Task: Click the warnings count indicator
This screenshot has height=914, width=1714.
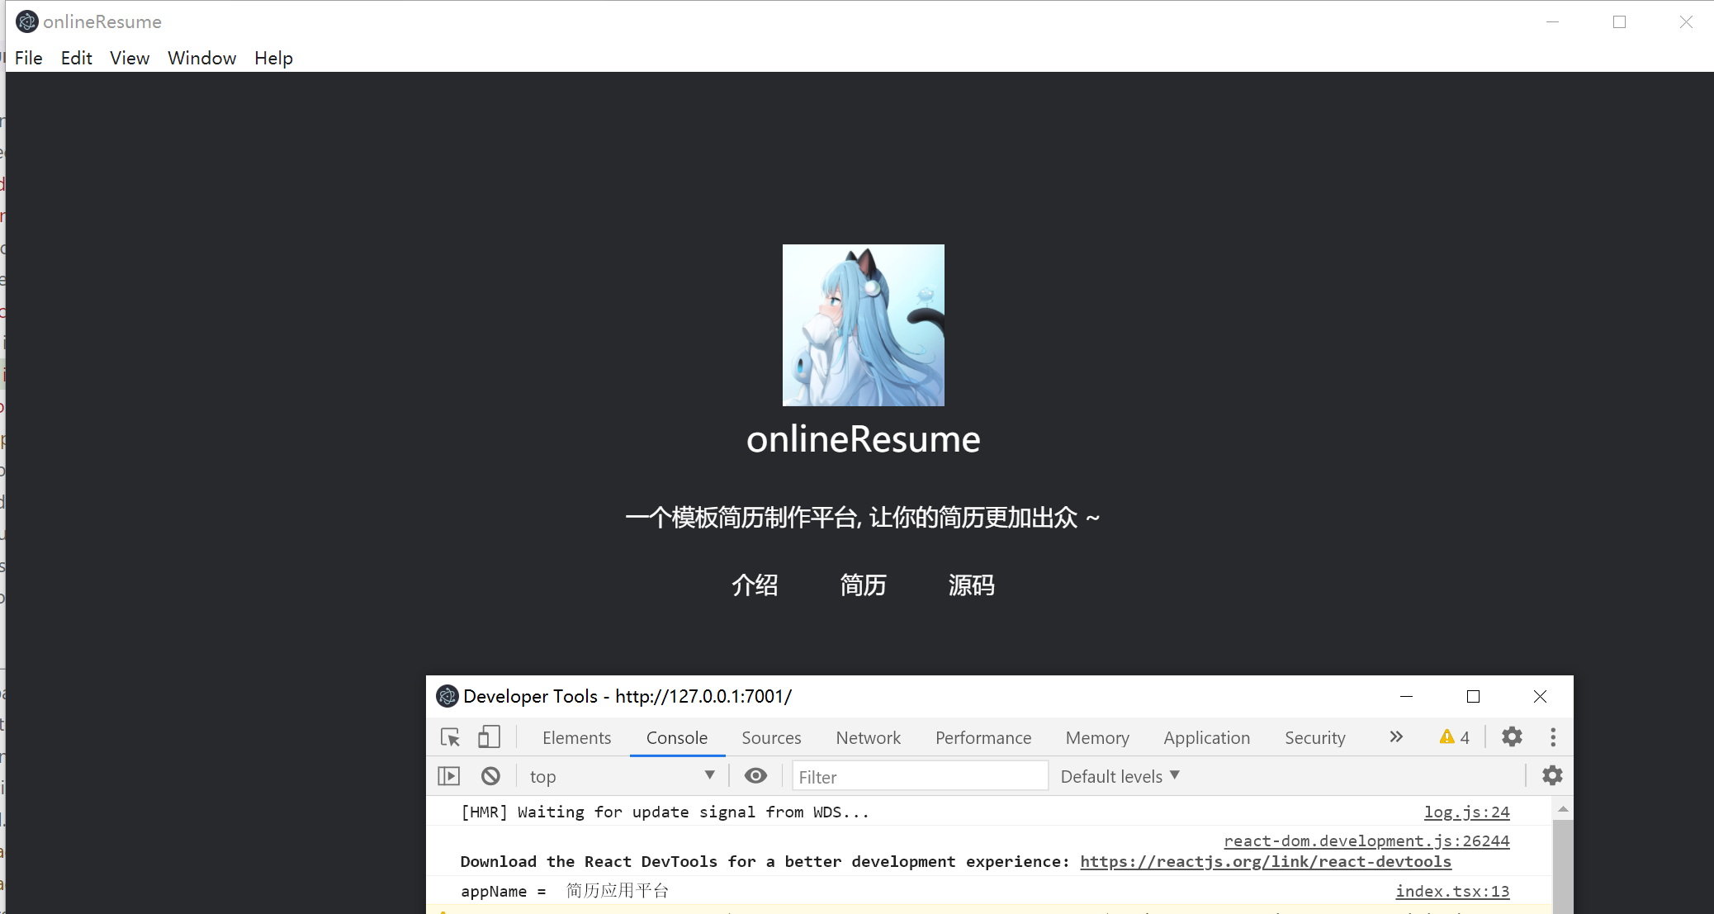Action: 1454,736
